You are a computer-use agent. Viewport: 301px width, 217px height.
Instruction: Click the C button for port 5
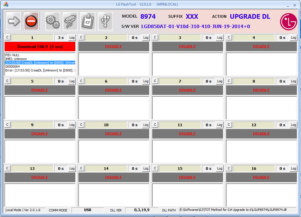pyautogui.click(x=7, y=81)
